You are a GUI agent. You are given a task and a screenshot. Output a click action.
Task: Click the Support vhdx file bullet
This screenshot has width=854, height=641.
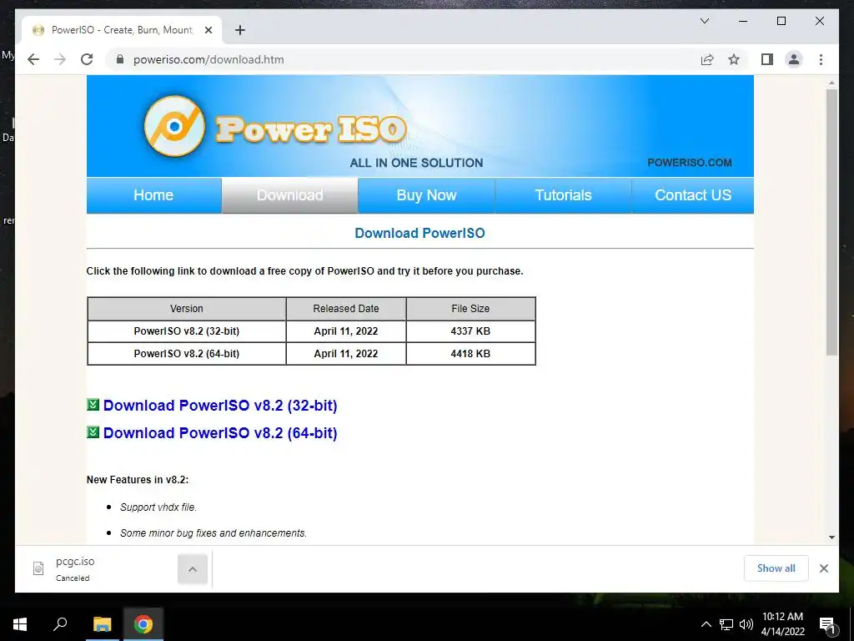[x=158, y=507]
